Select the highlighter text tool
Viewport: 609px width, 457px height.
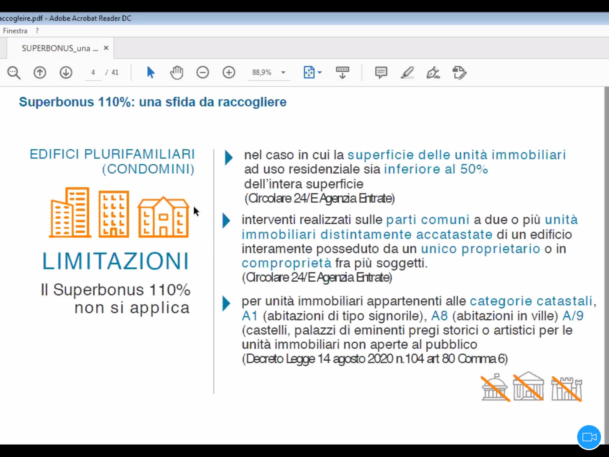pyautogui.click(x=407, y=73)
